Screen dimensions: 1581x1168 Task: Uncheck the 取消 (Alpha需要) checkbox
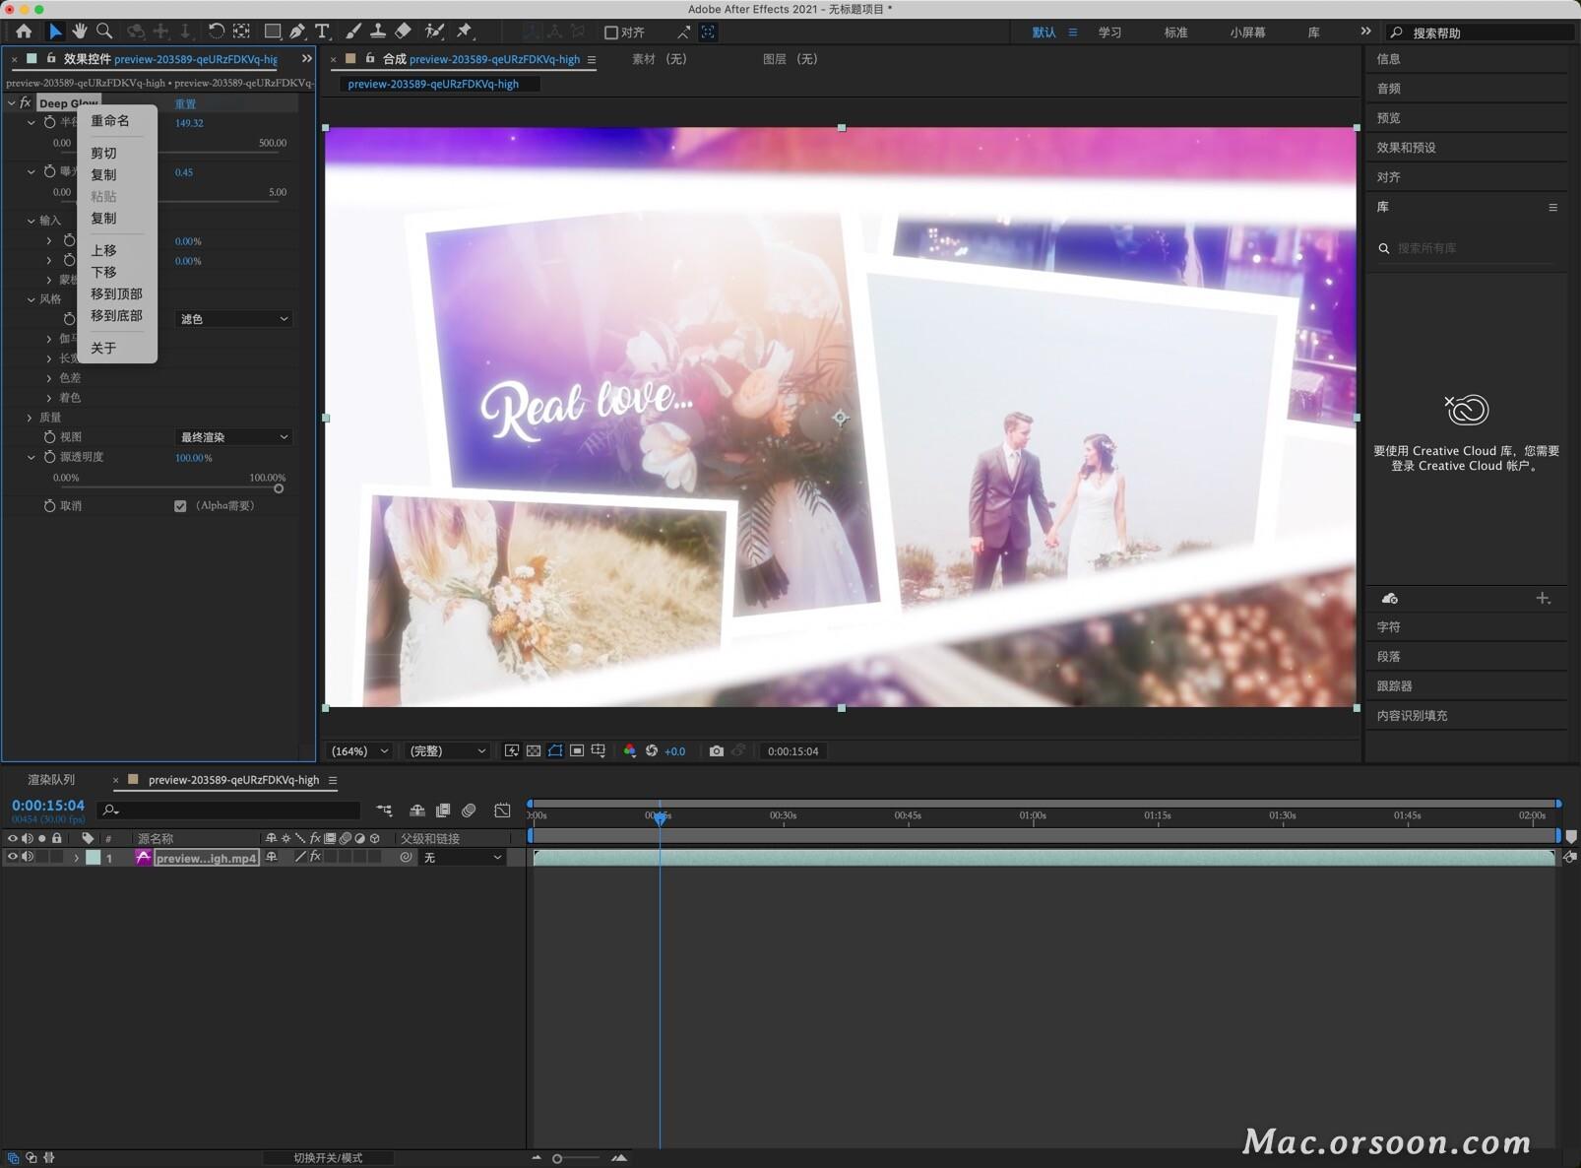[x=180, y=506]
